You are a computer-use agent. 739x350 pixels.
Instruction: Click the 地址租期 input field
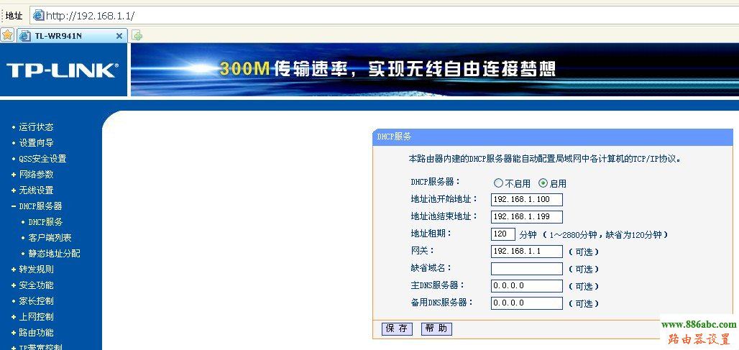pos(503,234)
